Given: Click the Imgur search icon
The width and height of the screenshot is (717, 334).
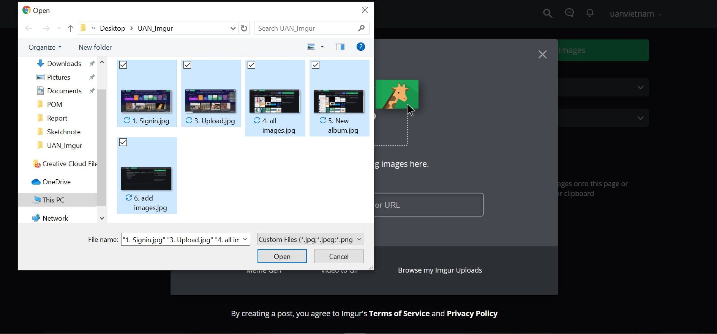Looking at the screenshot, I should pyautogui.click(x=548, y=14).
